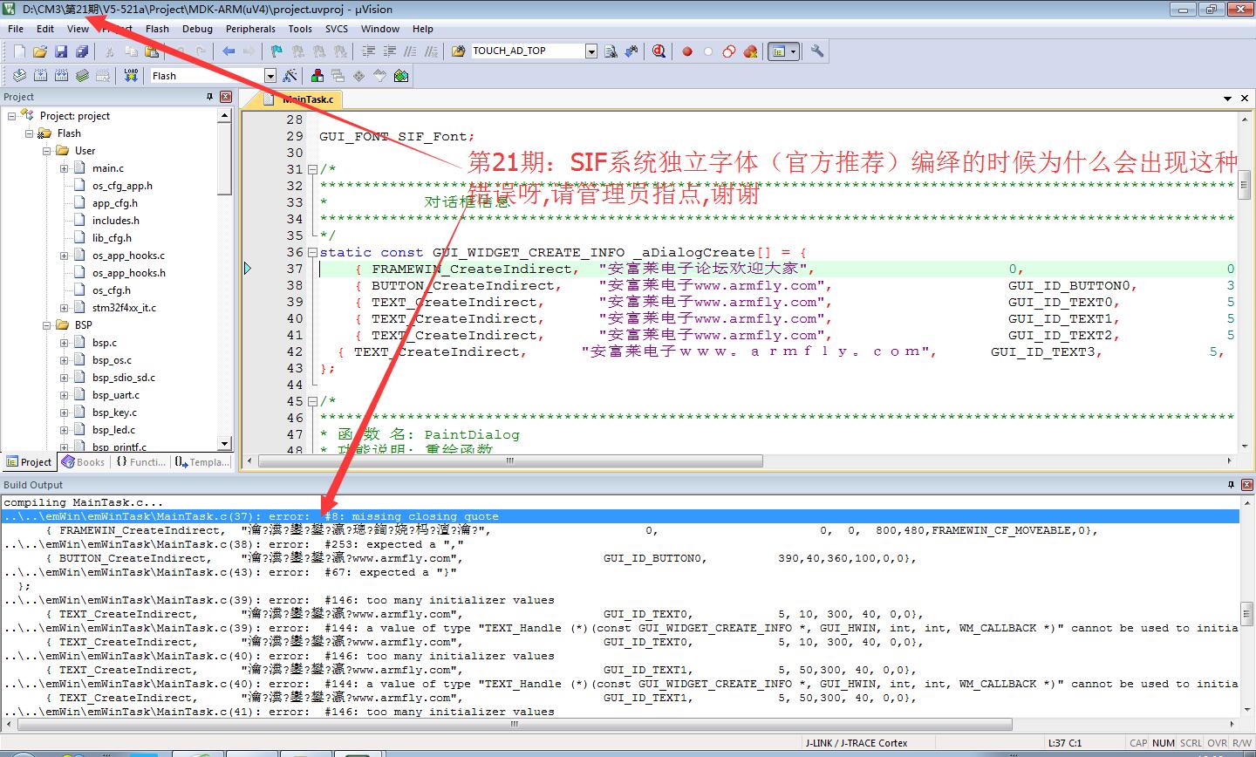Click the line 38 'expected a ","' error
Viewport: 1256px width, 757px height.
point(234,544)
